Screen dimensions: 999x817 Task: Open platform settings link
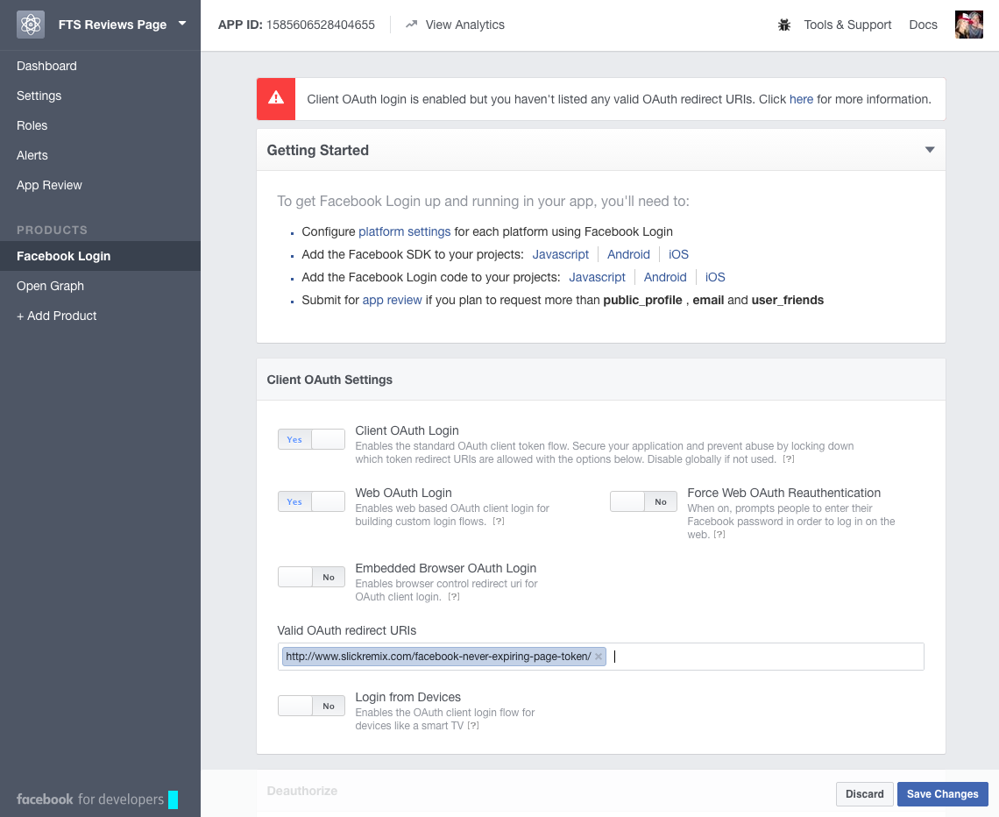click(x=405, y=232)
